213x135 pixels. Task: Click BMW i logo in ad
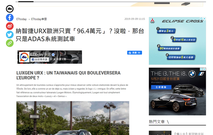(x=201, y=74)
